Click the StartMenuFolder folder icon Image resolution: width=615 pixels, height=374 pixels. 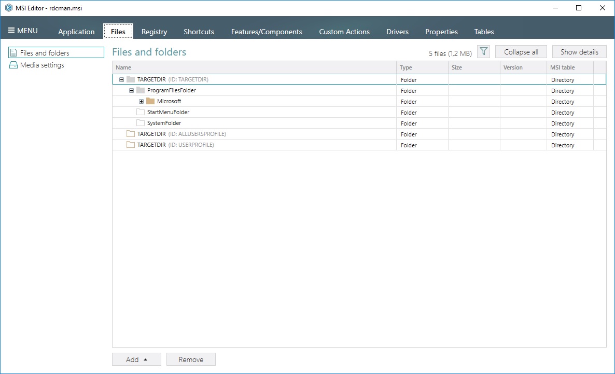141,112
